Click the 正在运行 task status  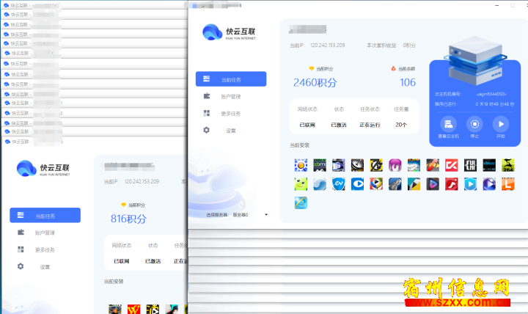(370, 125)
